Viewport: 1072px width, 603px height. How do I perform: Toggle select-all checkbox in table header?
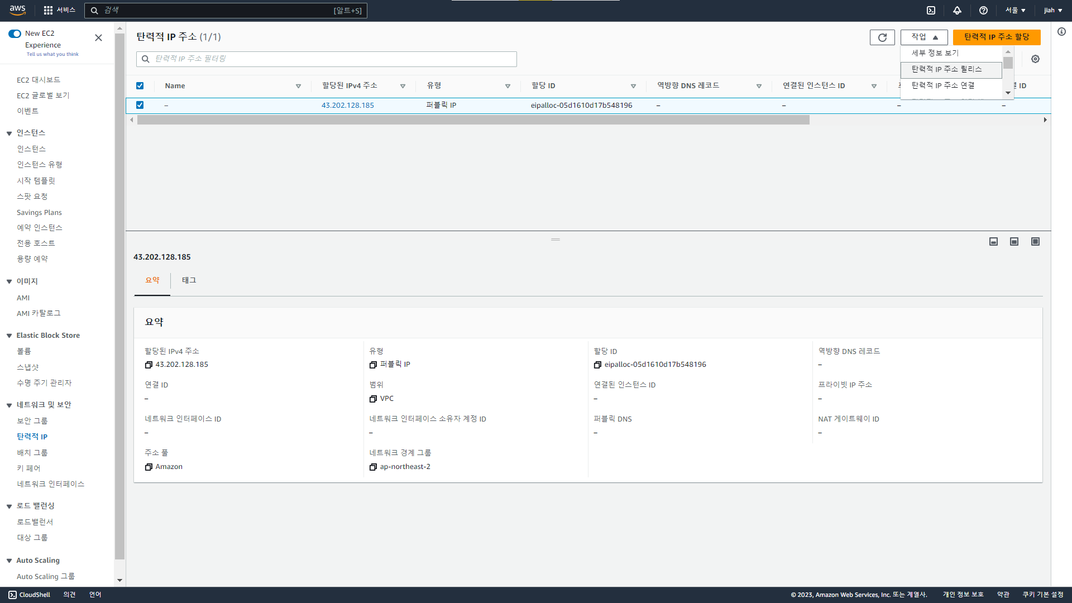point(140,85)
